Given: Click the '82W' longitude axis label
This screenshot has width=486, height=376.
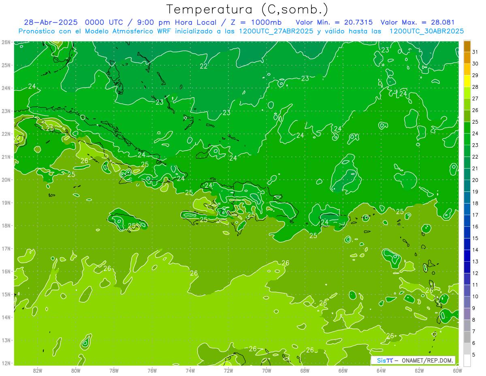Looking at the screenshot, I should [38, 371].
